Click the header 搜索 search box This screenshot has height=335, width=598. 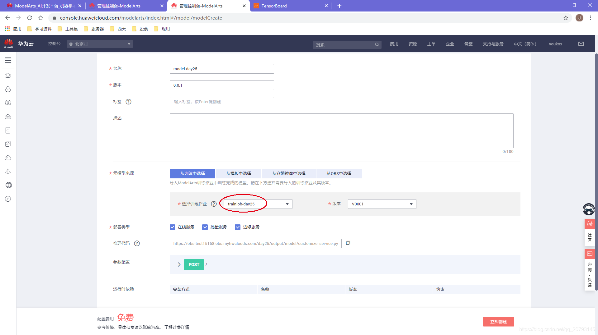tap(347, 44)
